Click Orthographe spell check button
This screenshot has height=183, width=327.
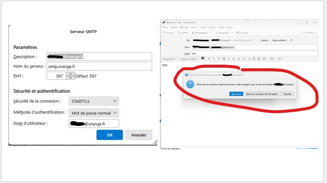199,33
